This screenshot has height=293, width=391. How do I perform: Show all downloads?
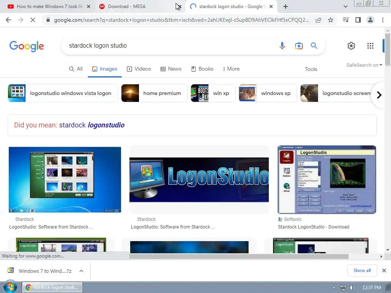click(362, 270)
